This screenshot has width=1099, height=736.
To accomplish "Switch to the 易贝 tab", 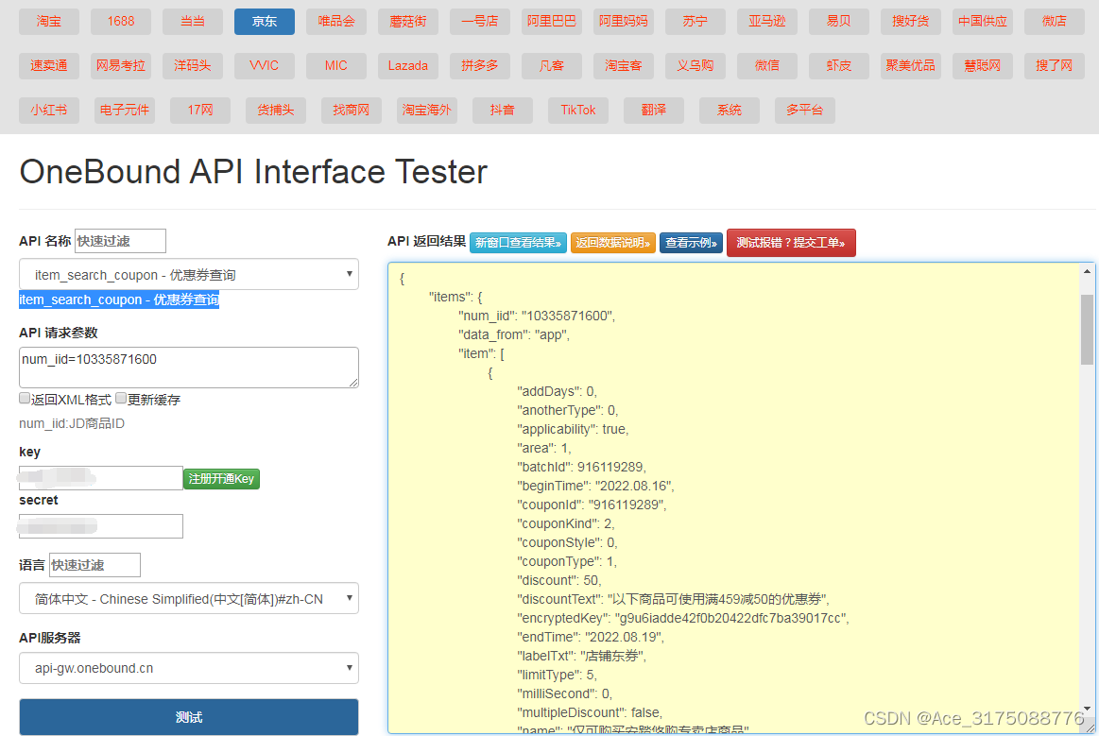I will [839, 22].
